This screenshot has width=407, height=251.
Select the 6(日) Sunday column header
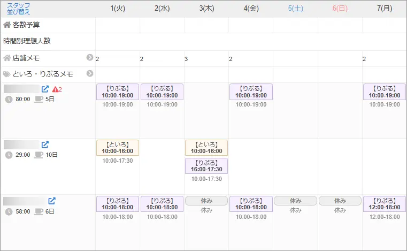pyautogui.click(x=340, y=9)
